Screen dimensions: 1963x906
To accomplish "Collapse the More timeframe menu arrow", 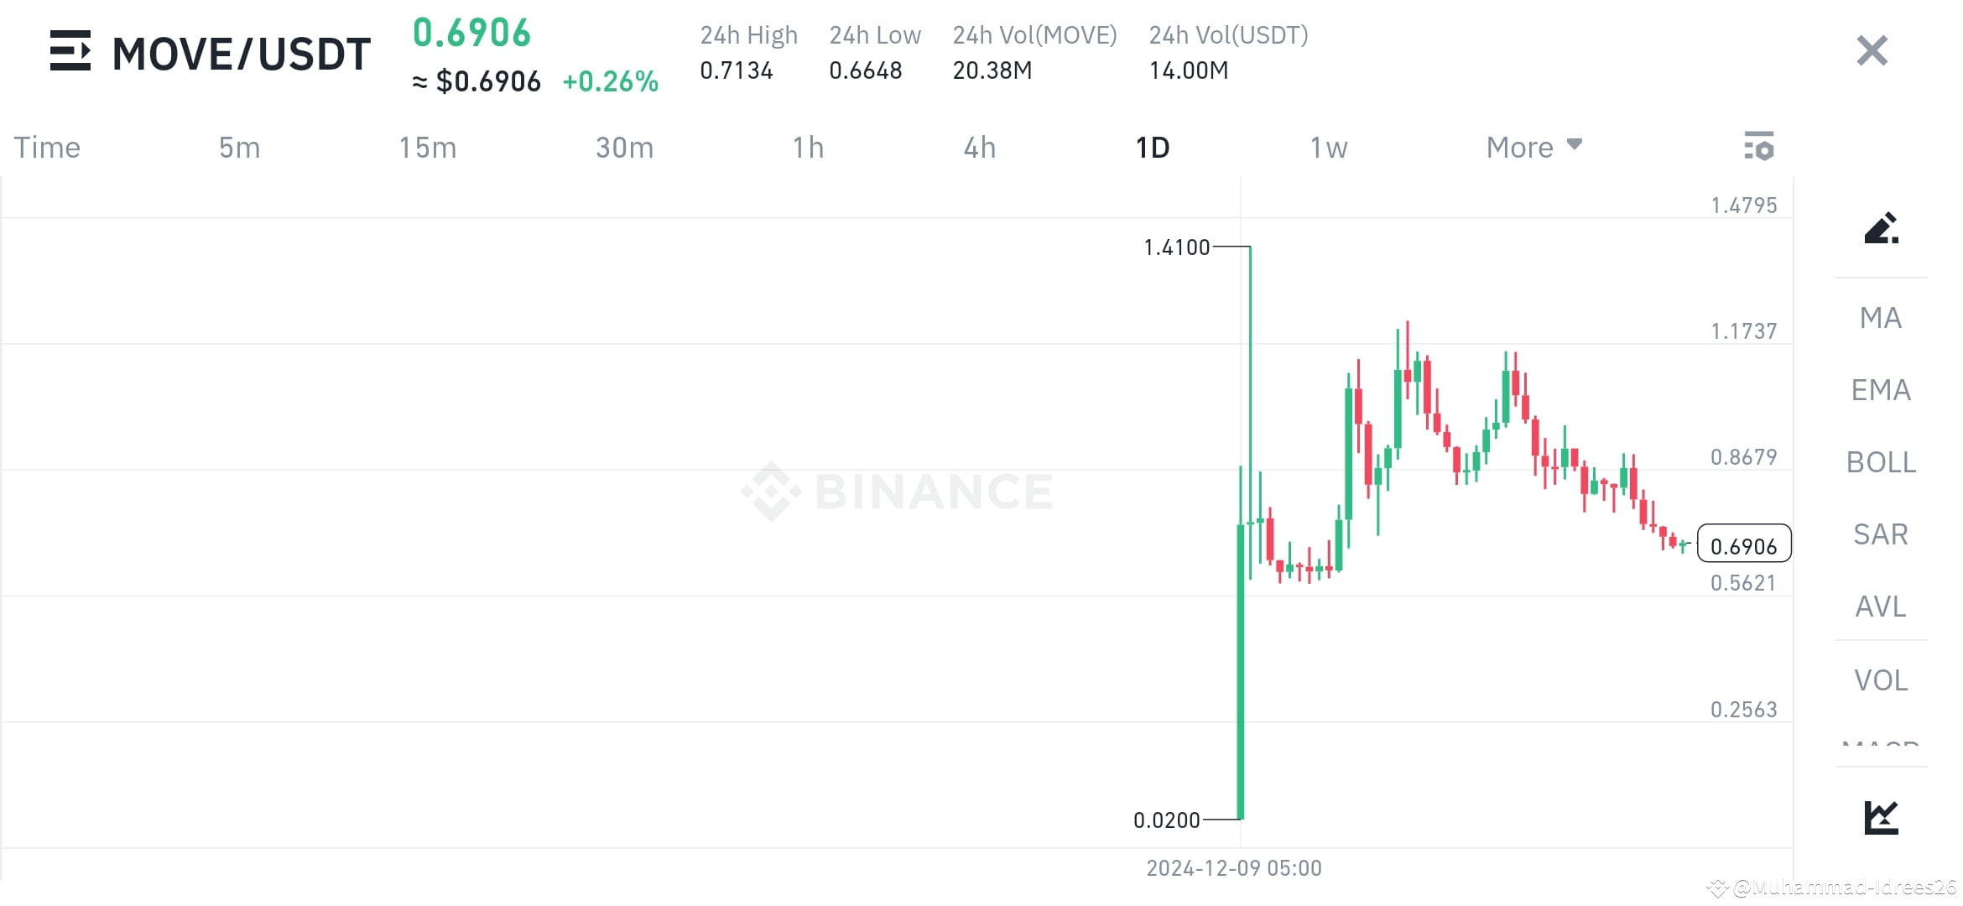I will (x=1574, y=143).
